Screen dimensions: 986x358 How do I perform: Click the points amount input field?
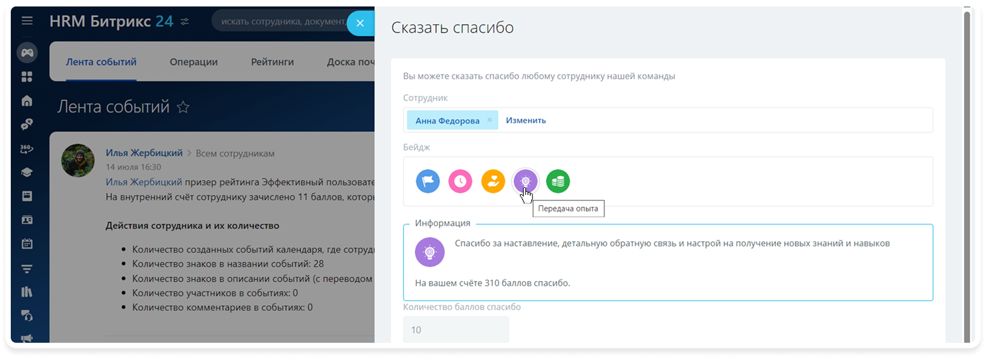click(456, 329)
